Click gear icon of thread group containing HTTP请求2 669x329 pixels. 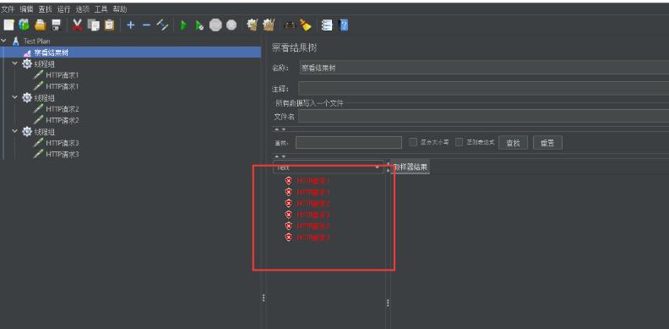(27, 97)
